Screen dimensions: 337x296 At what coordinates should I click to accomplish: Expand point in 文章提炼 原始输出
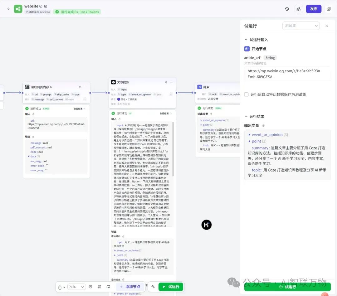point(115,255)
